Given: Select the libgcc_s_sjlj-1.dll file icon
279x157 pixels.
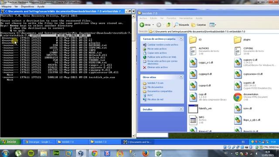Looking at the screenshot, I should pyautogui.click(x=238, y=120).
